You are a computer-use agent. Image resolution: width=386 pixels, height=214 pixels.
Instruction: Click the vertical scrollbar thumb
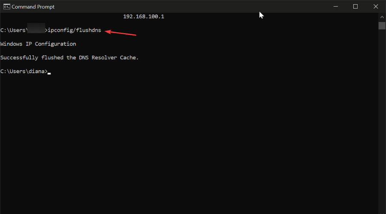point(382,26)
